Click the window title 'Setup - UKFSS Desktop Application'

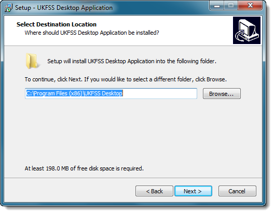click(64, 8)
